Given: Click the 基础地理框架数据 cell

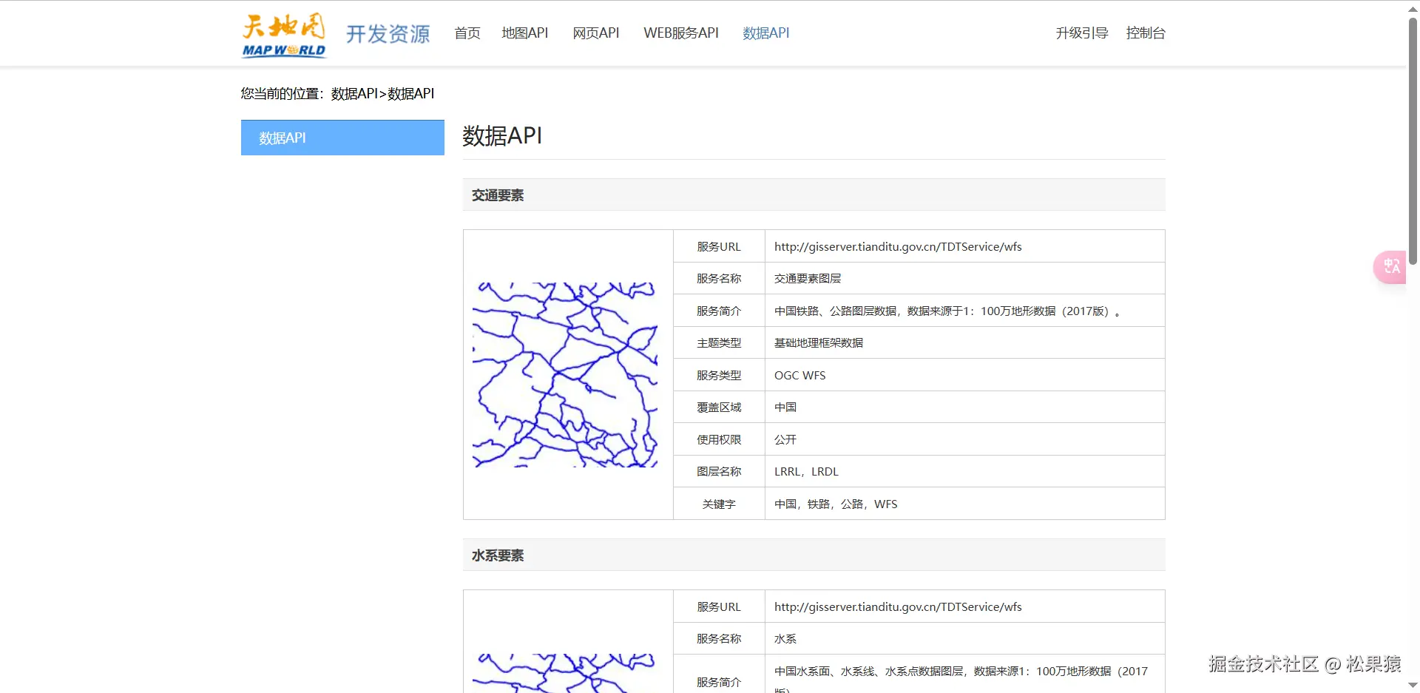Looking at the screenshot, I should (964, 343).
